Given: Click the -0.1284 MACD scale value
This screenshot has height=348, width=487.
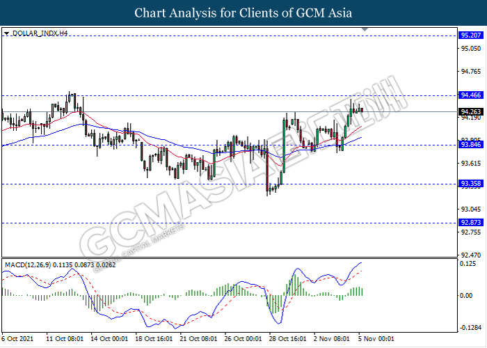Looking at the screenshot, I should click(471, 327).
